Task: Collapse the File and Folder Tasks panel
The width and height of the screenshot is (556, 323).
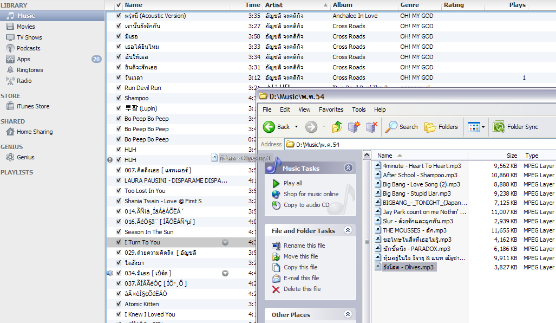Action: pyautogui.click(x=348, y=230)
